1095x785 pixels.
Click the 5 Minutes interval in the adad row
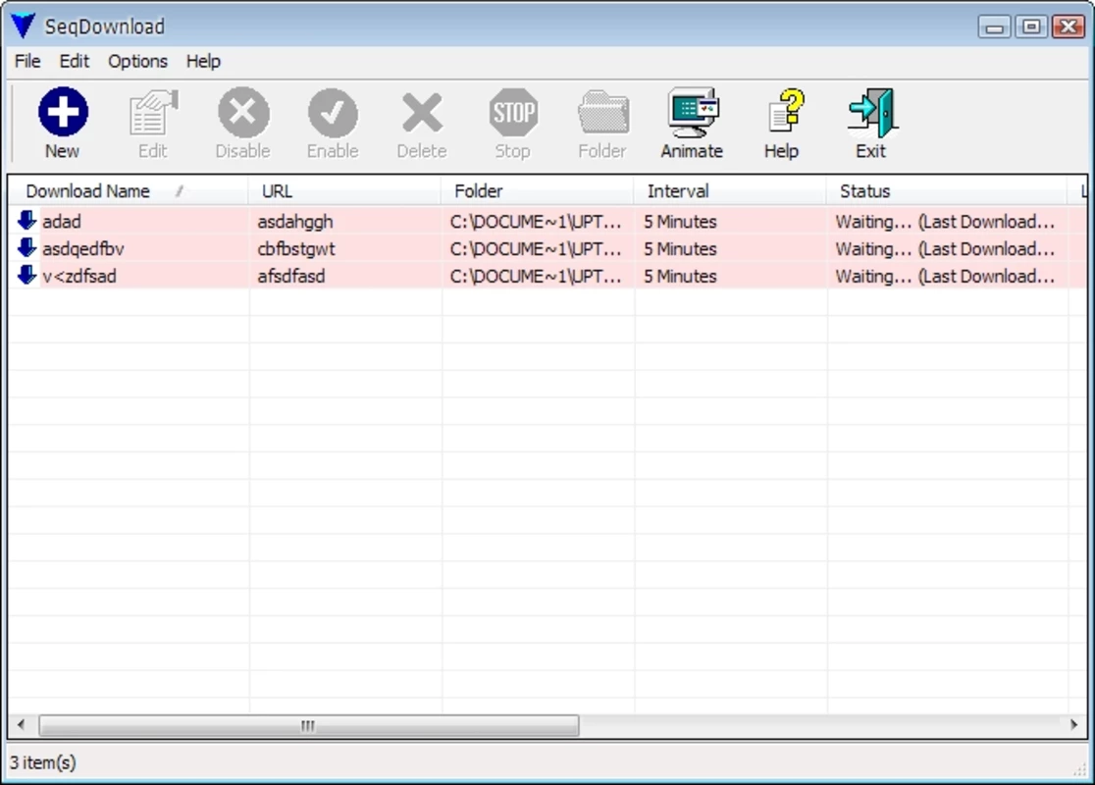(680, 222)
